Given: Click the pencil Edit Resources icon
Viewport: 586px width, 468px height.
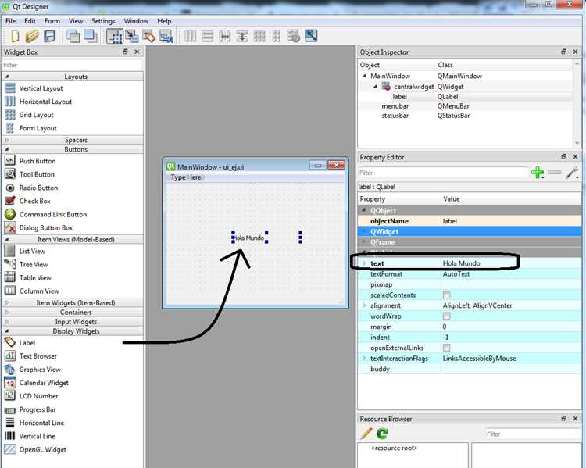Looking at the screenshot, I should (366, 434).
